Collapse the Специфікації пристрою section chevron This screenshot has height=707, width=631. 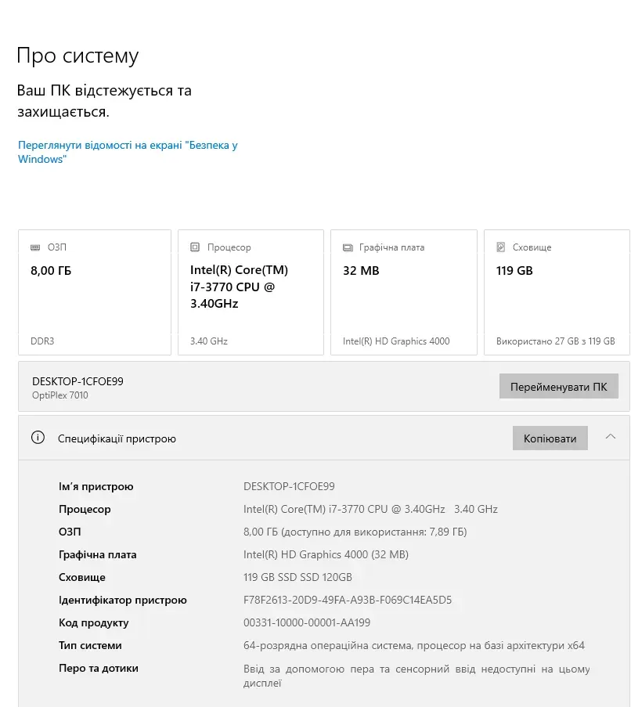click(611, 438)
